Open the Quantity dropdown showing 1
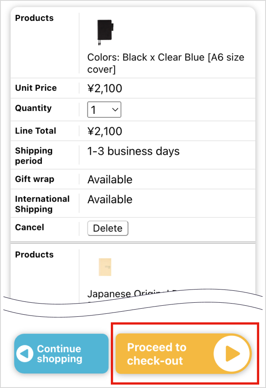This screenshot has width=266, height=388. pyautogui.click(x=104, y=110)
